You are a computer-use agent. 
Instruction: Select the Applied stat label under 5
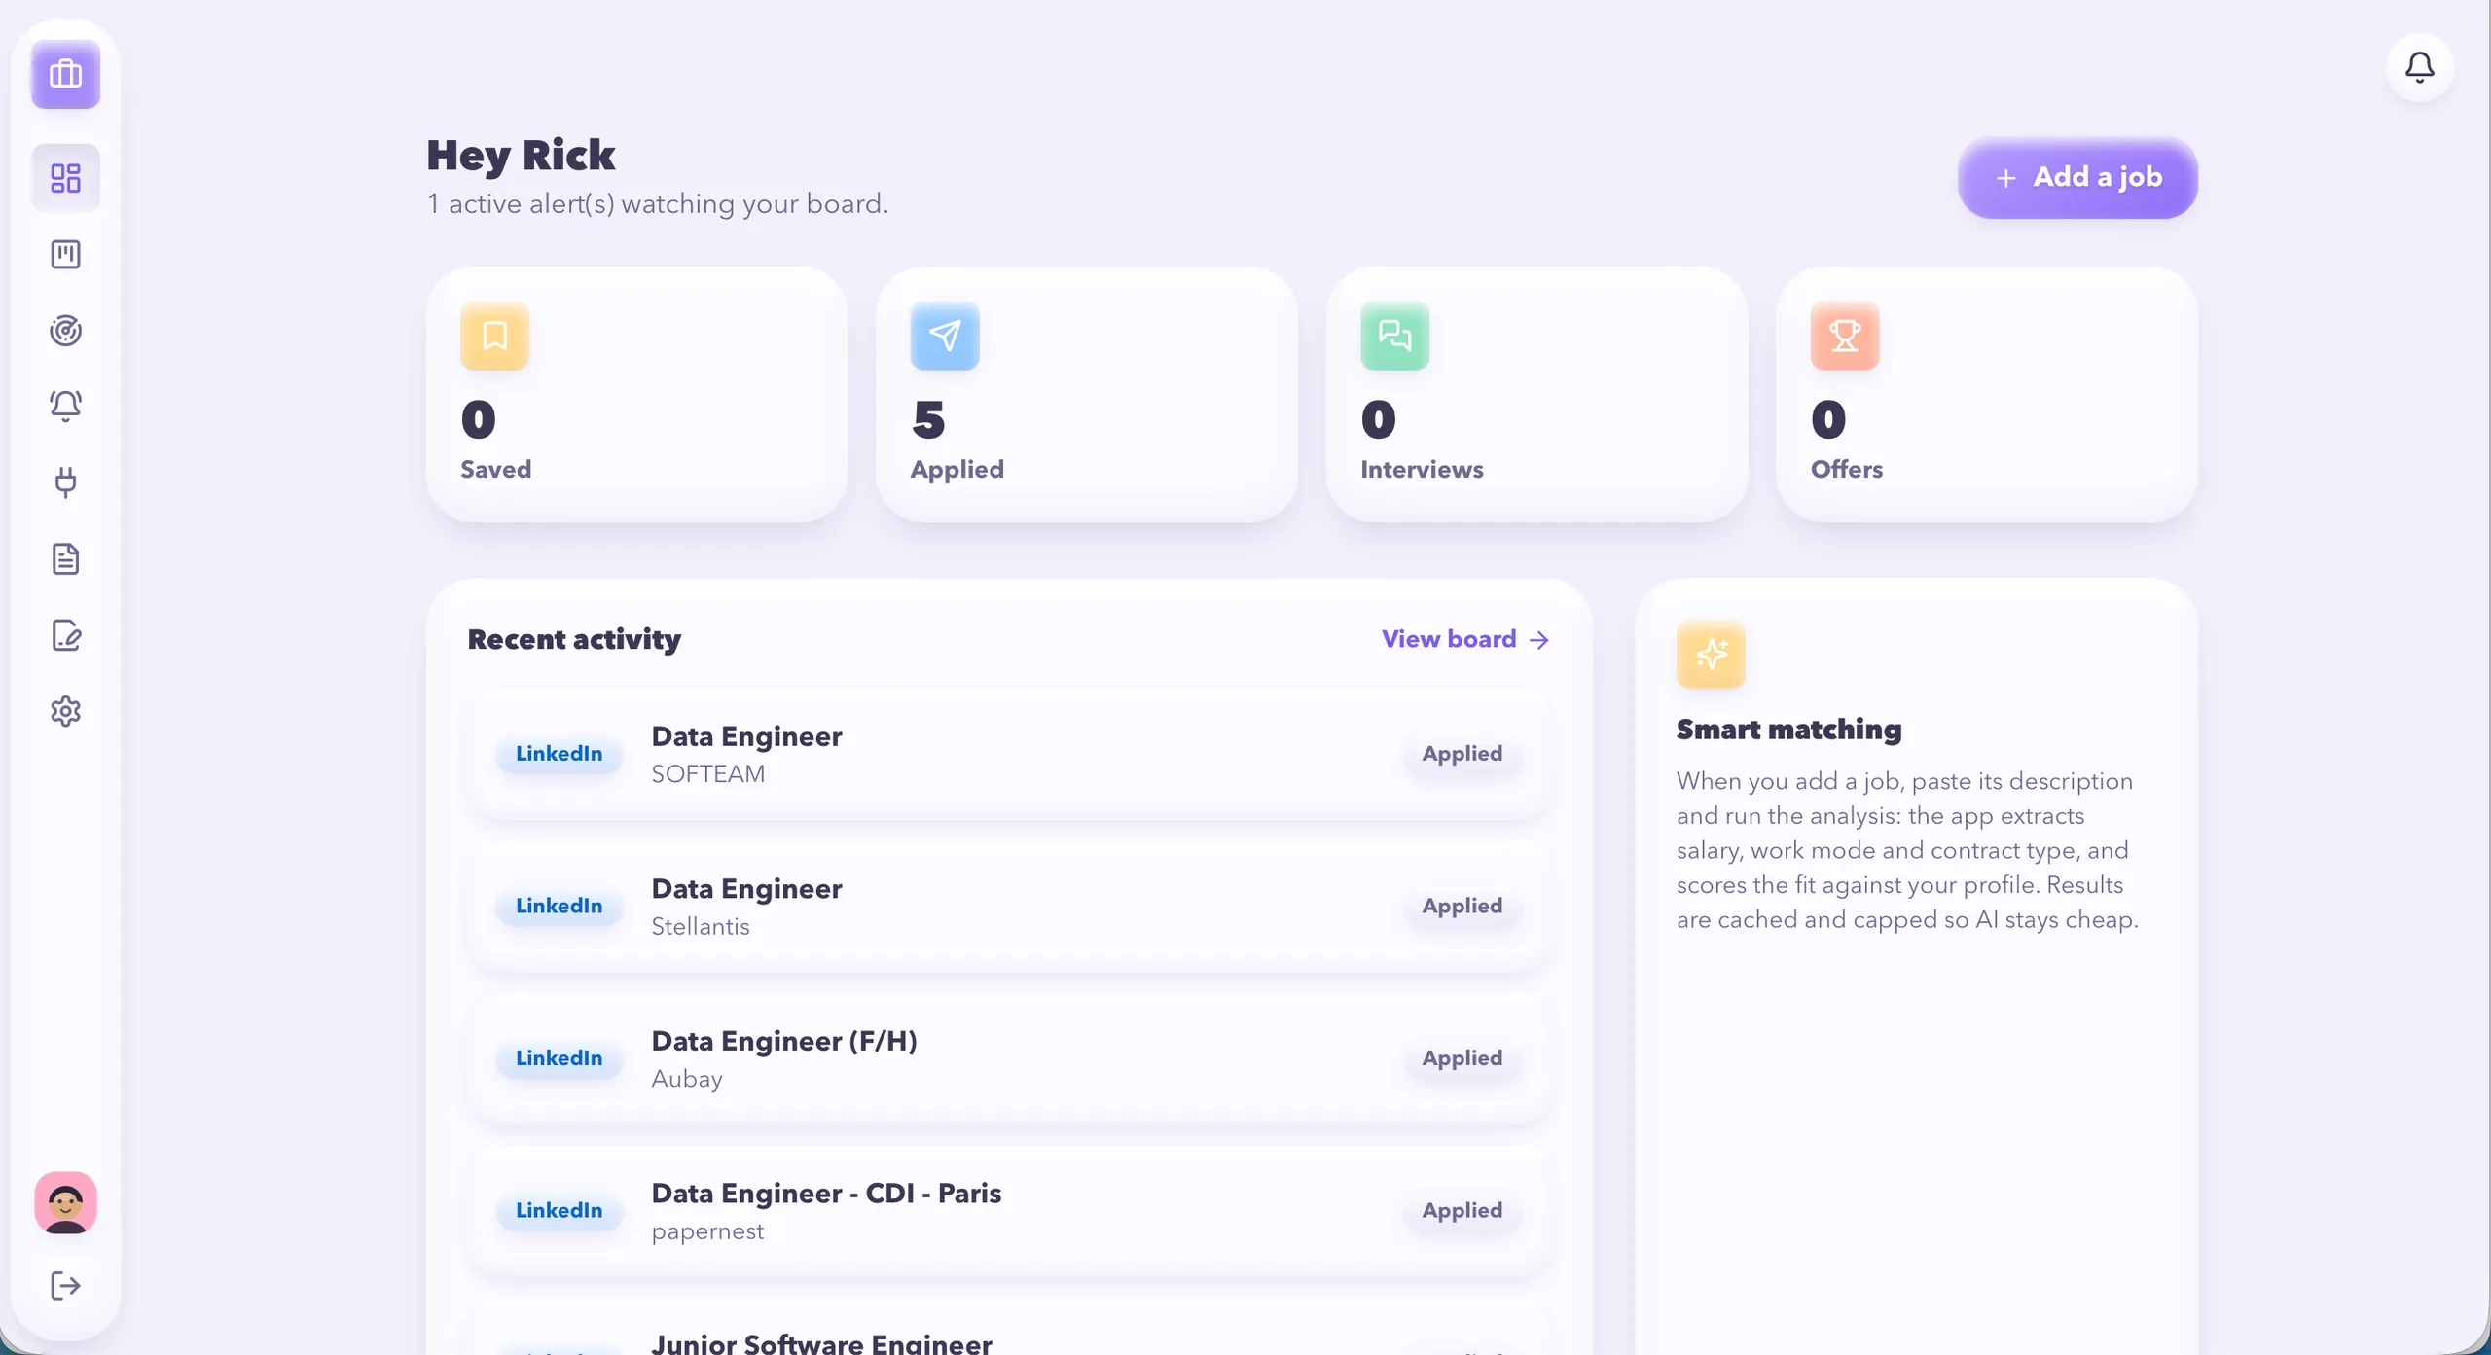click(957, 470)
